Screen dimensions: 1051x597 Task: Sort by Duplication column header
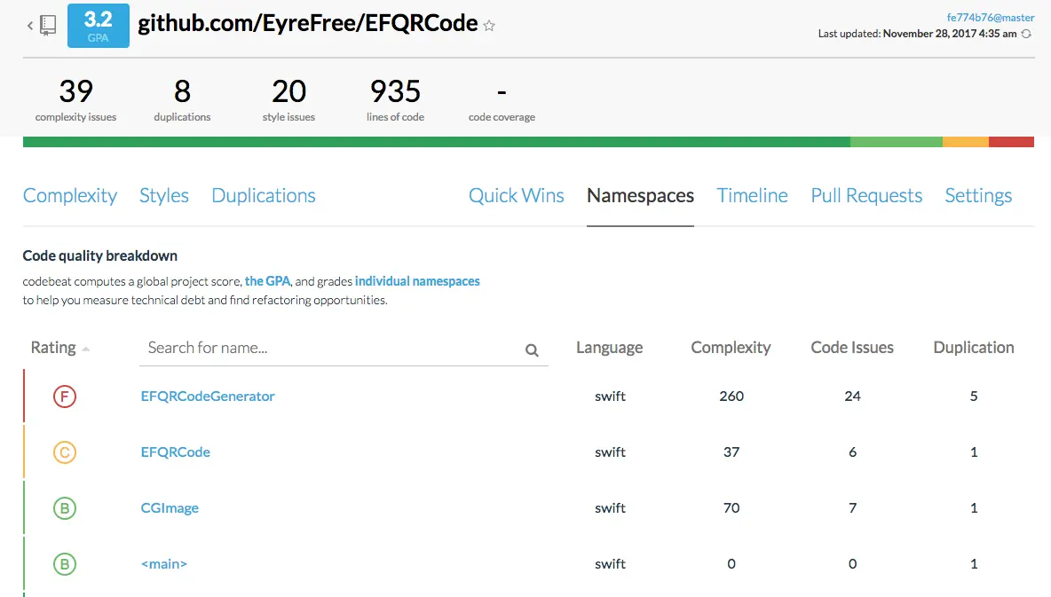973,348
